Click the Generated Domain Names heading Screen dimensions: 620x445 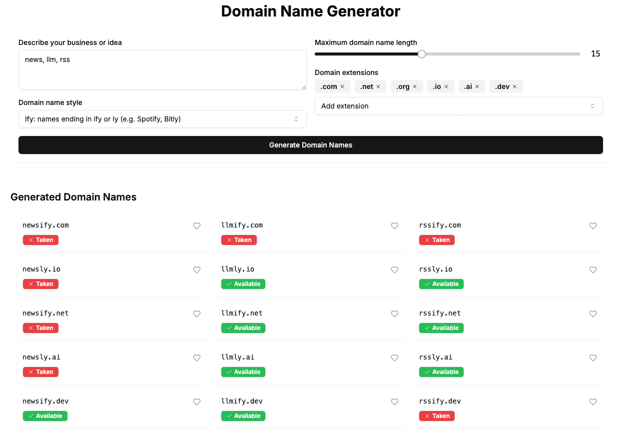click(x=73, y=197)
